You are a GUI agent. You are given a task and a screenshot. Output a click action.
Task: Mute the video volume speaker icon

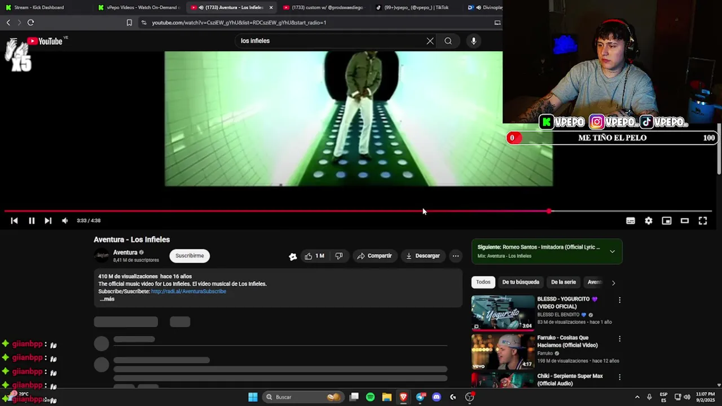(65, 221)
